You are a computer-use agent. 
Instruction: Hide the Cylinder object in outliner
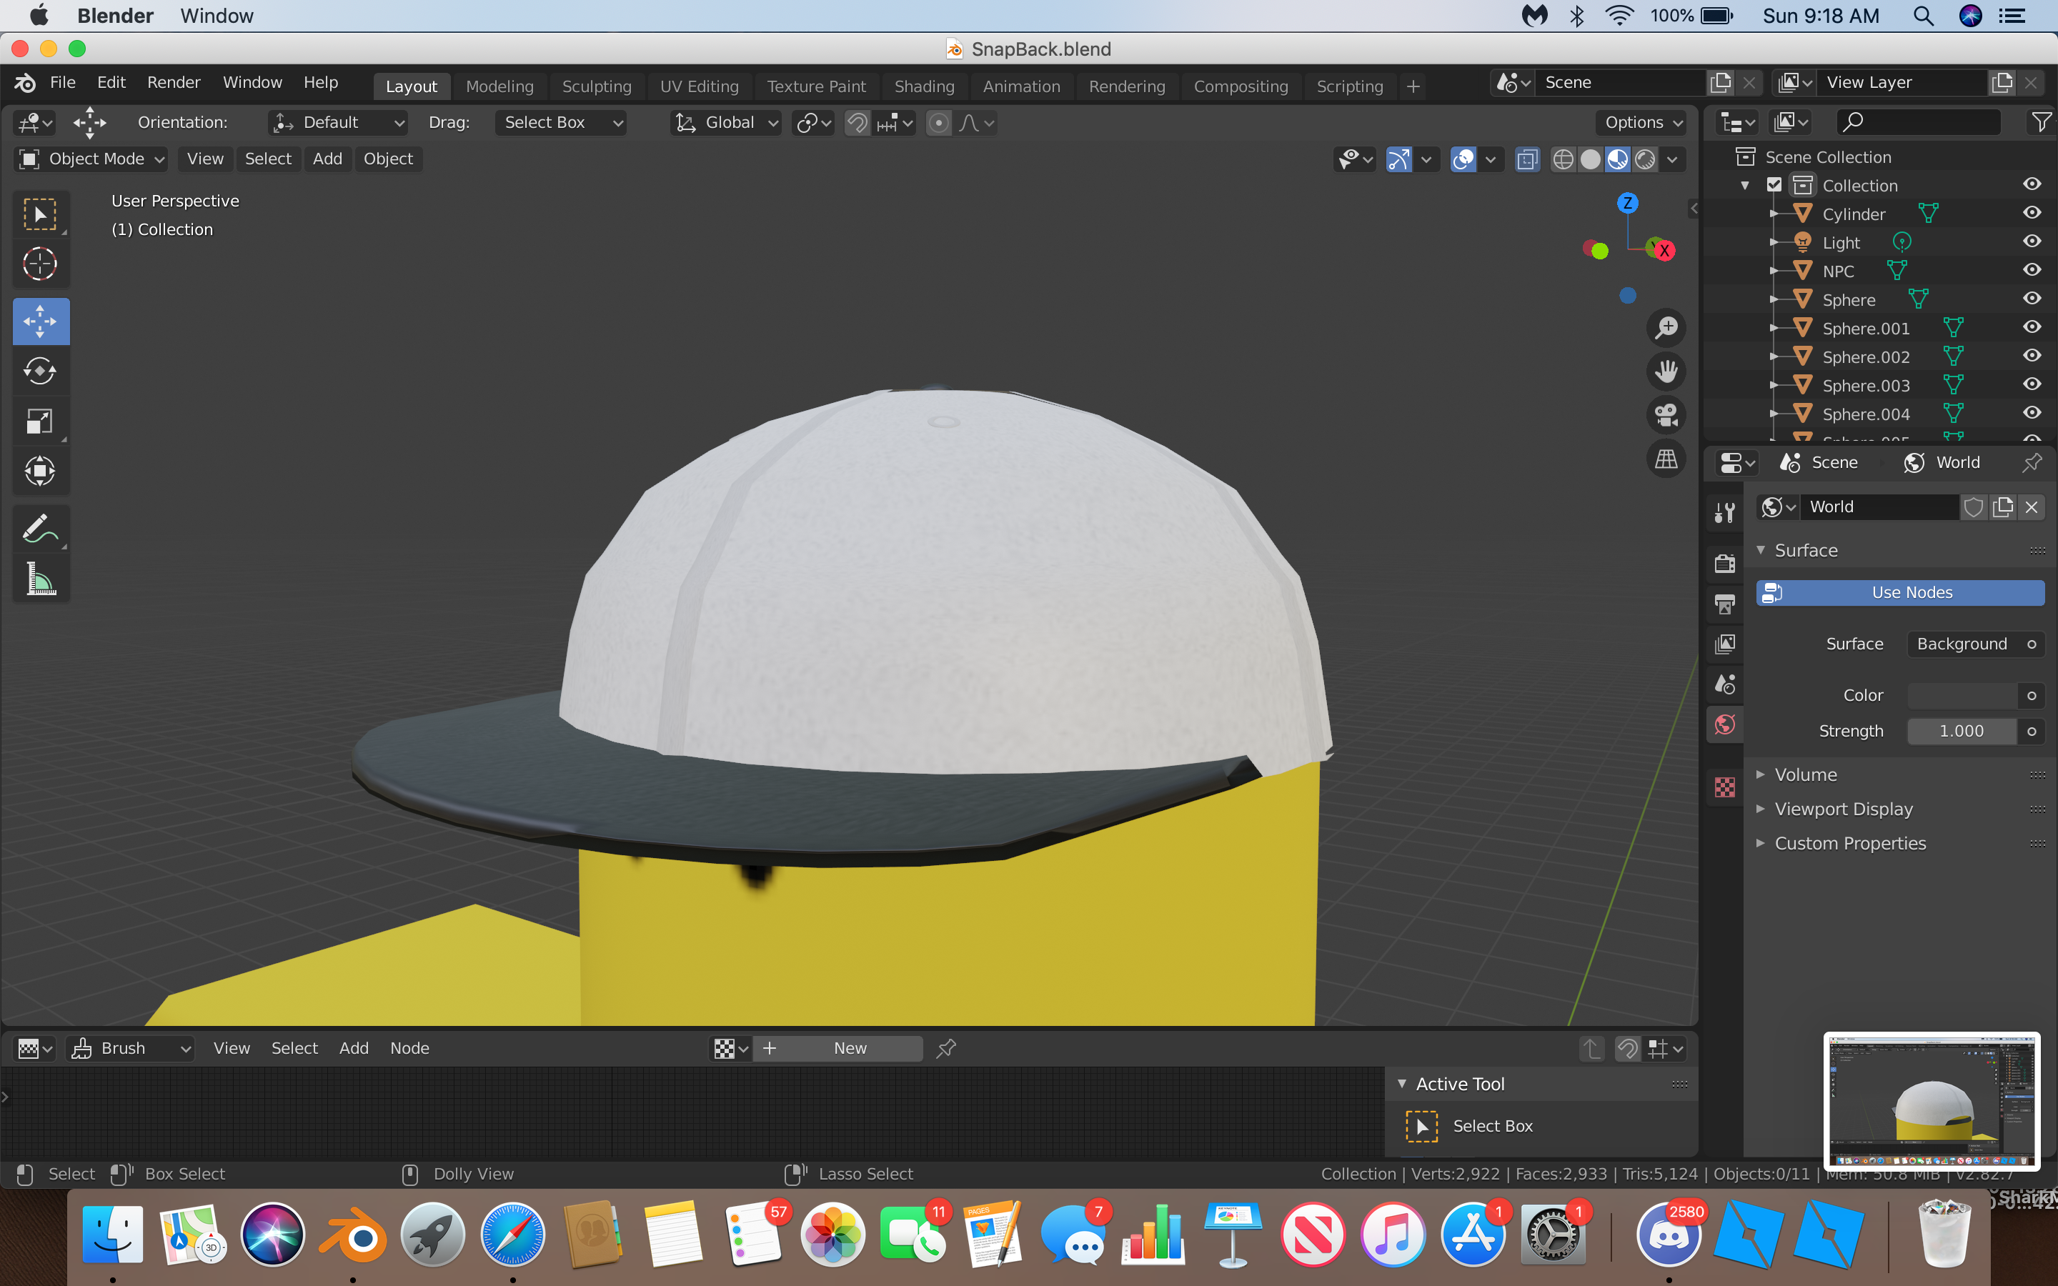(2032, 214)
